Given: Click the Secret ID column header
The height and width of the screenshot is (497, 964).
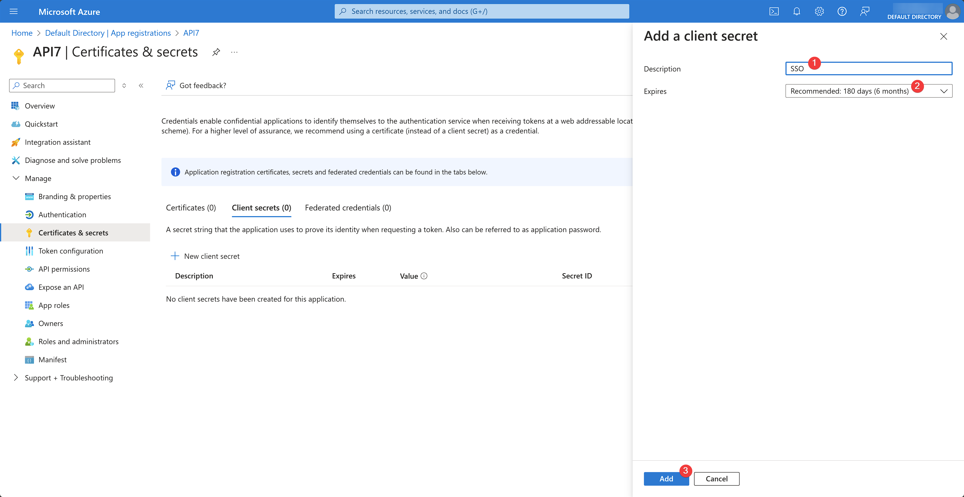Looking at the screenshot, I should tap(577, 276).
